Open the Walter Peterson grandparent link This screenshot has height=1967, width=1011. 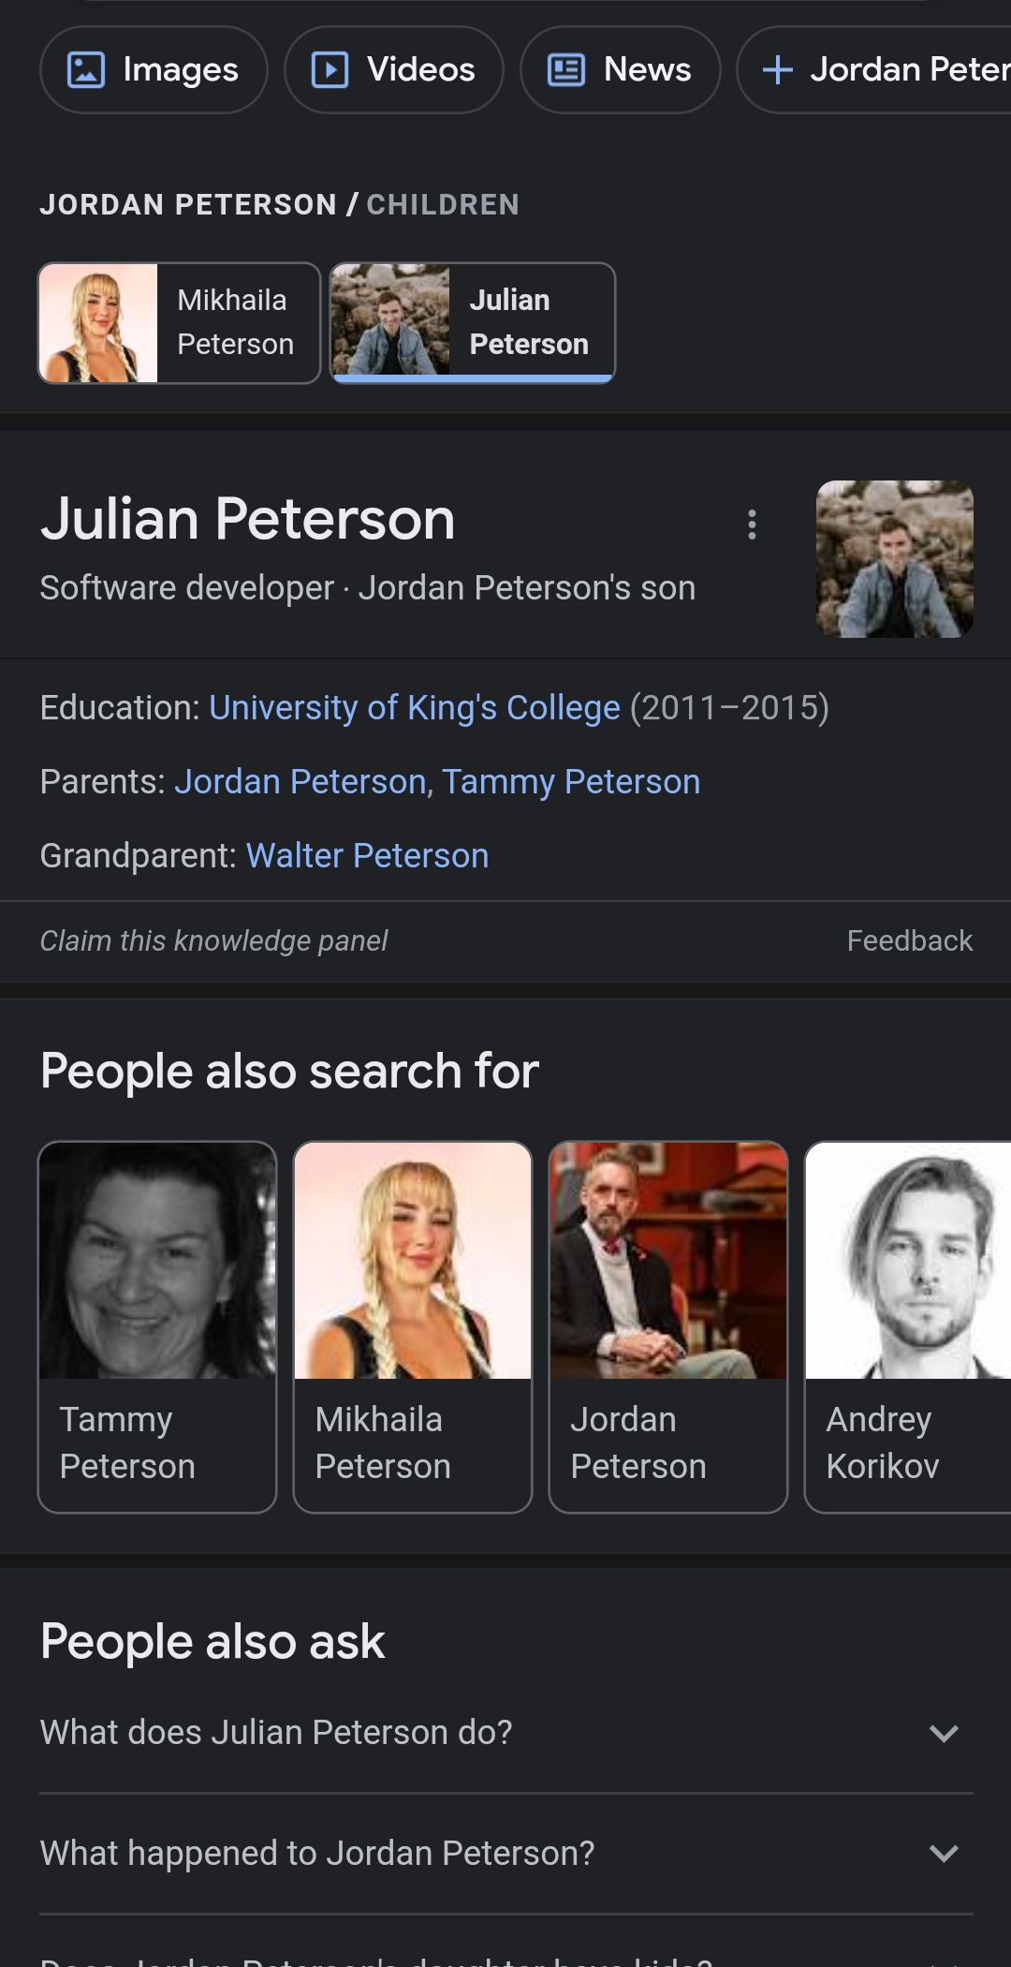[367, 856]
